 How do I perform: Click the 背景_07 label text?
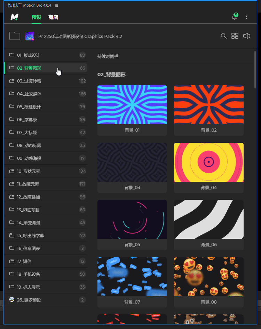click(x=132, y=302)
